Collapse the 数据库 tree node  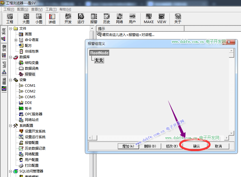(10, 57)
